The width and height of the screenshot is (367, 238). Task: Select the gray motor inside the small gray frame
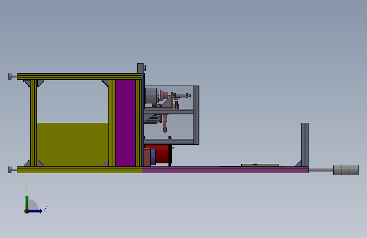point(152,95)
